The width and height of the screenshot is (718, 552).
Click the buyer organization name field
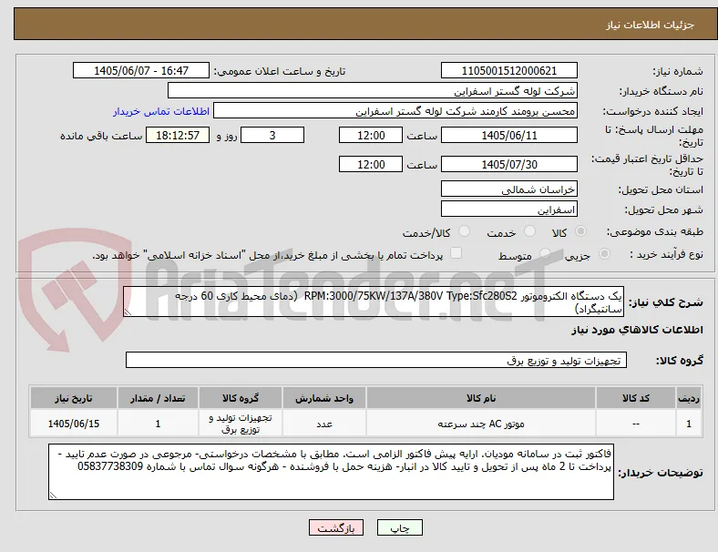(373, 90)
